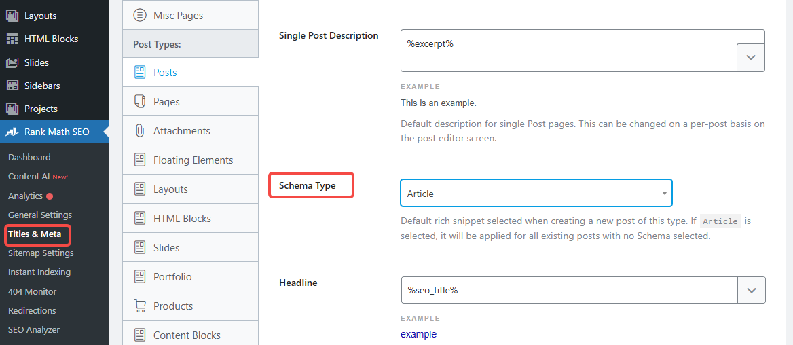Click the Pages post type icon
This screenshot has height=345, width=793.
140,101
